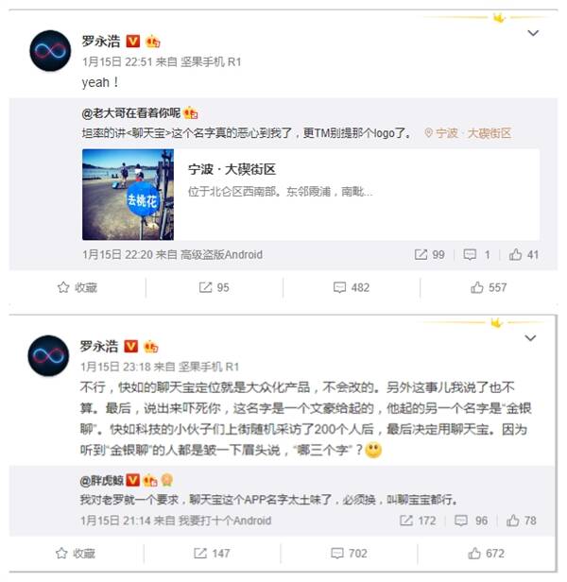Open the first post's chevron menu
This screenshot has width=567, height=582.
tap(533, 33)
